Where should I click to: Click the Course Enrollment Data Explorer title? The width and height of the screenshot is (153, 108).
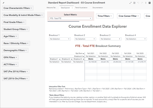98,26
